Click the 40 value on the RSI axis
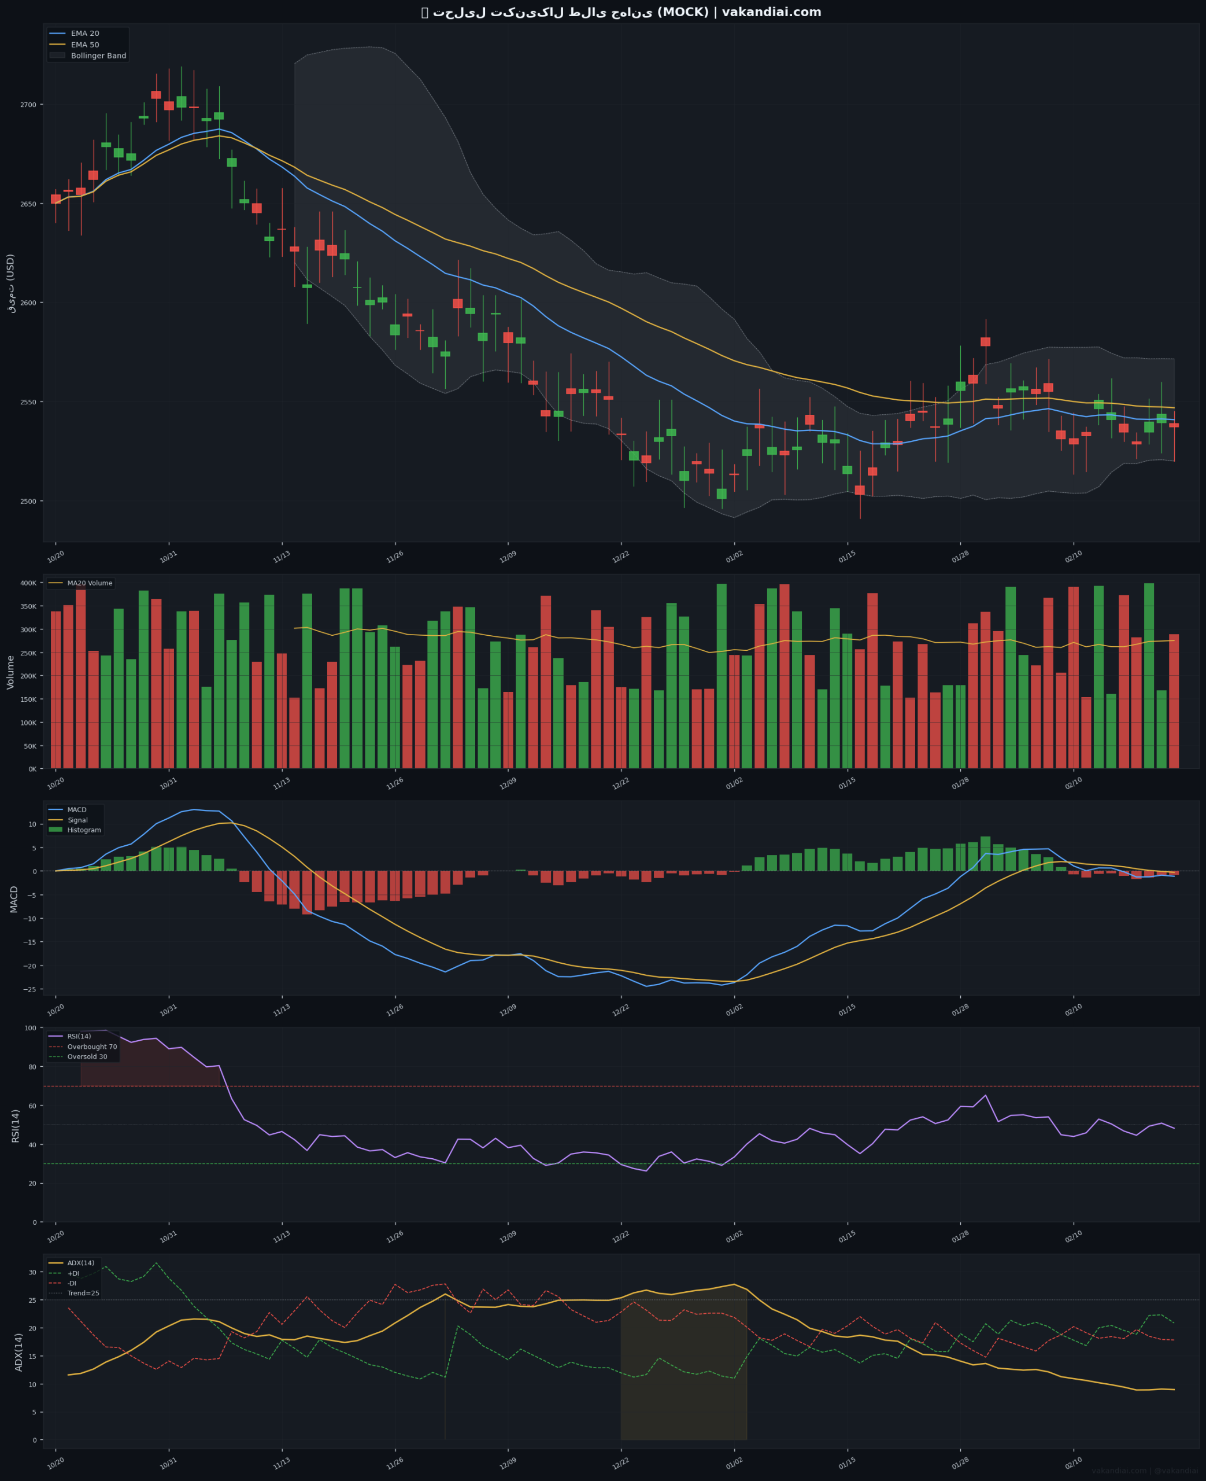 [x=34, y=1145]
